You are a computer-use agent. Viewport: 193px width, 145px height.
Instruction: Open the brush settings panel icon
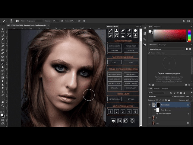point(17,21)
